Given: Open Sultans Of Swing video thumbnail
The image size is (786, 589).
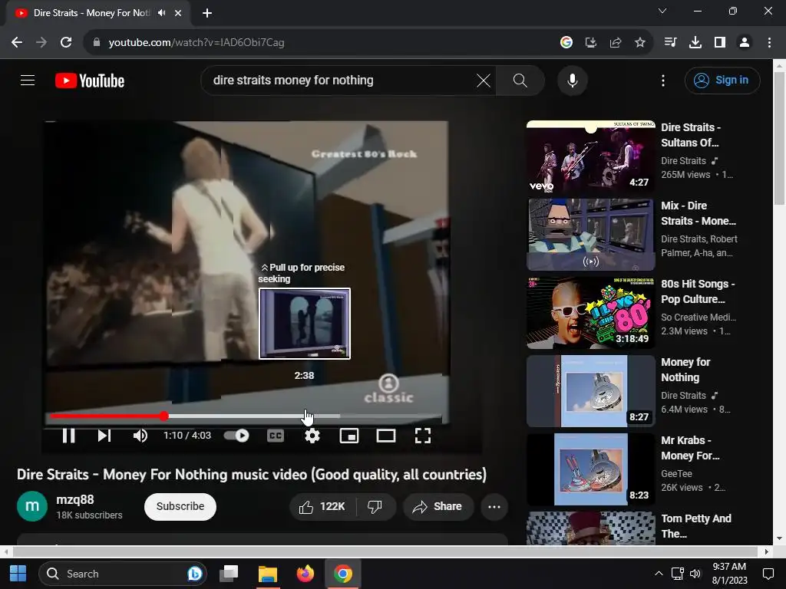Looking at the screenshot, I should tap(590, 156).
